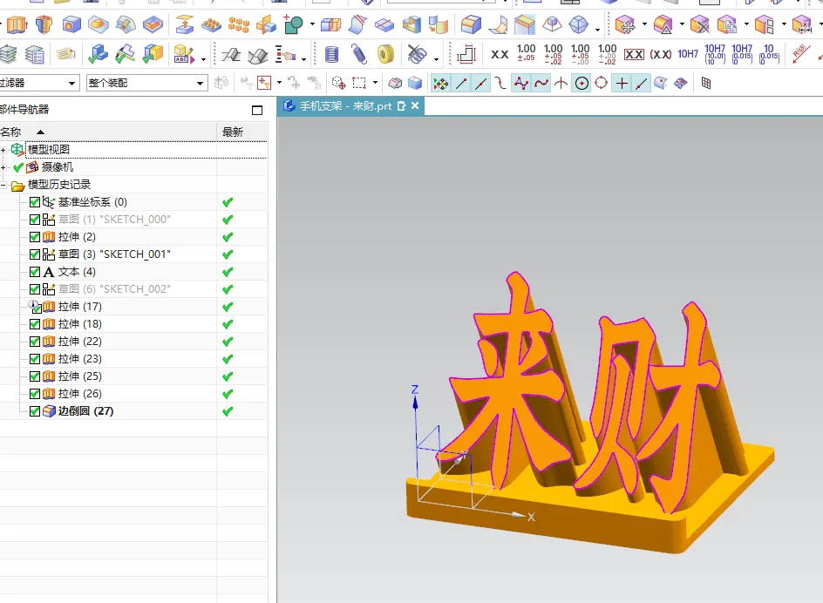Choose the 1.00 ±.05 tolerance style
823x603 pixels.
point(526,53)
